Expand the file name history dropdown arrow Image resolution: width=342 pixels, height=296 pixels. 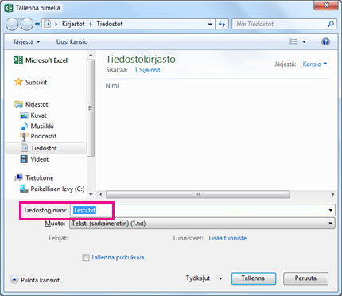pos(331,210)
